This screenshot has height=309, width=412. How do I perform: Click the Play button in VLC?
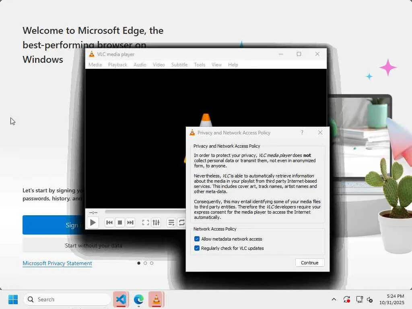pos(93,222)
